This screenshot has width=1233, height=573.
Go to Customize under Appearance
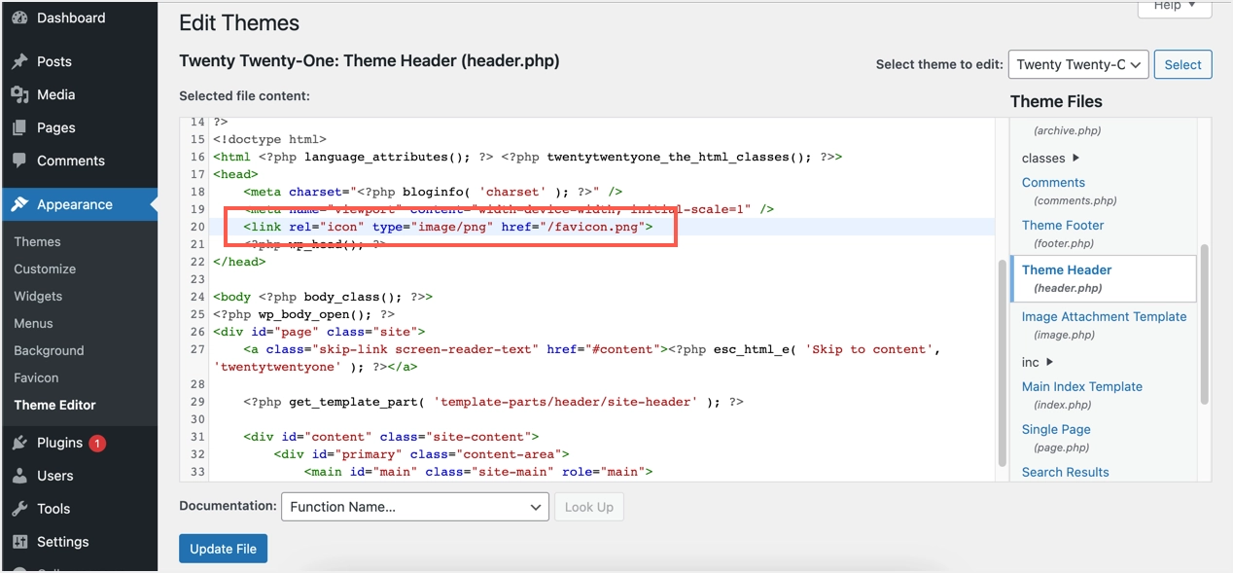pos(45,269)
